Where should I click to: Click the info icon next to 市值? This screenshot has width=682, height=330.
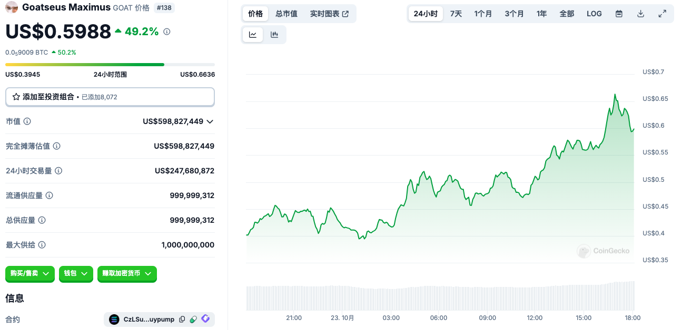27,121
